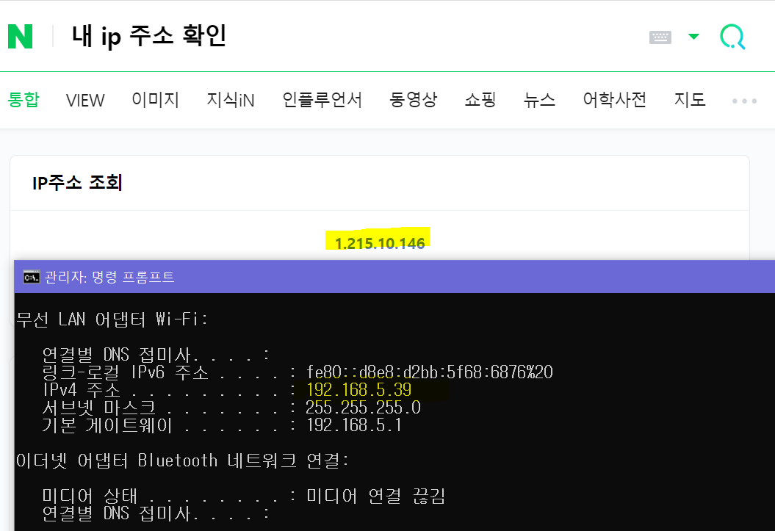The height and width of the screenshot is (531, 775).
Task: Click the 기본 게이트웨이 label
Action: click(107, 425)
